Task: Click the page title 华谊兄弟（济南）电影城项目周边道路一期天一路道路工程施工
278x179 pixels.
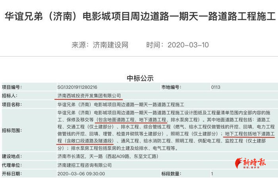Action: [x=140, y=16]
